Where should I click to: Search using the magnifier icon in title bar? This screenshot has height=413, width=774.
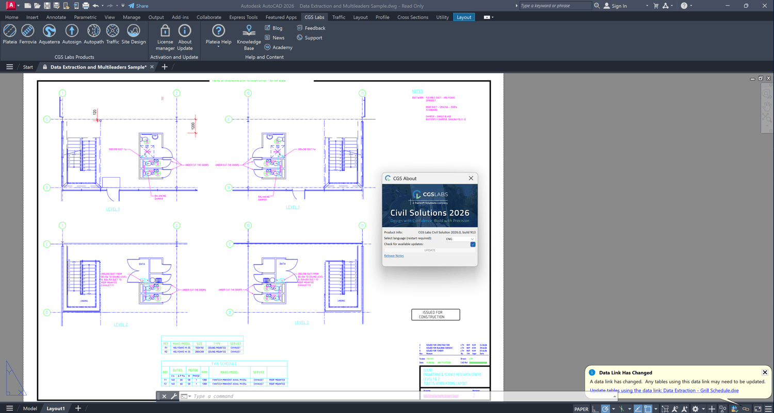[597, 6]
